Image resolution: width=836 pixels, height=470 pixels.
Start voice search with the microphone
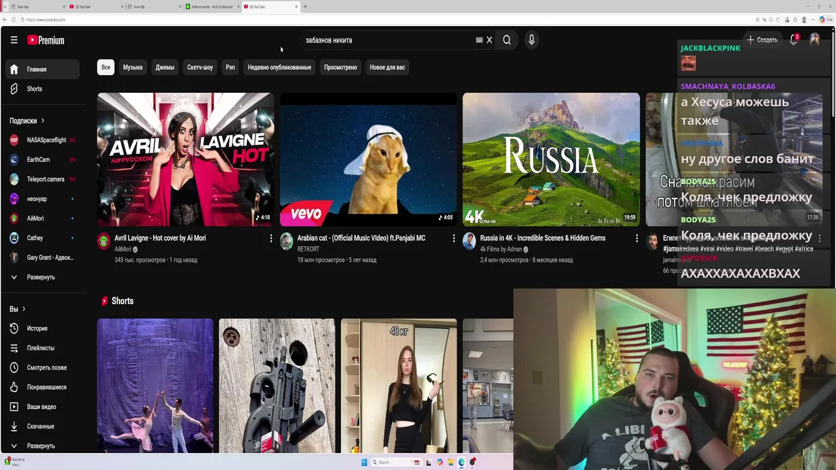click(532, 40)
